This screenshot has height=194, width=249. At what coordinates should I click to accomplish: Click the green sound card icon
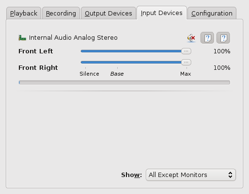click(x=22, y=38)
